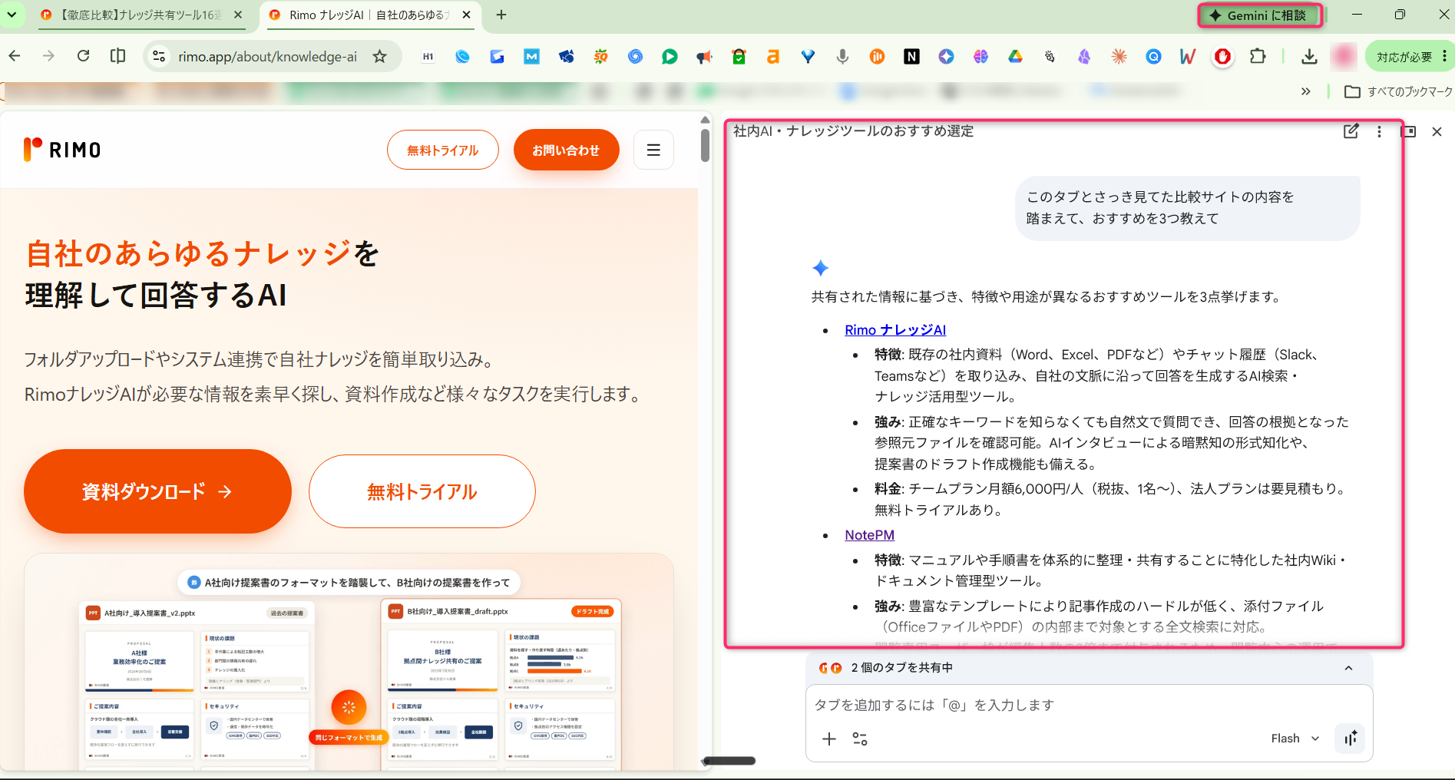1455x780 pixels.
Task: Click the お問い合わせ button
Action: [566, 150]
